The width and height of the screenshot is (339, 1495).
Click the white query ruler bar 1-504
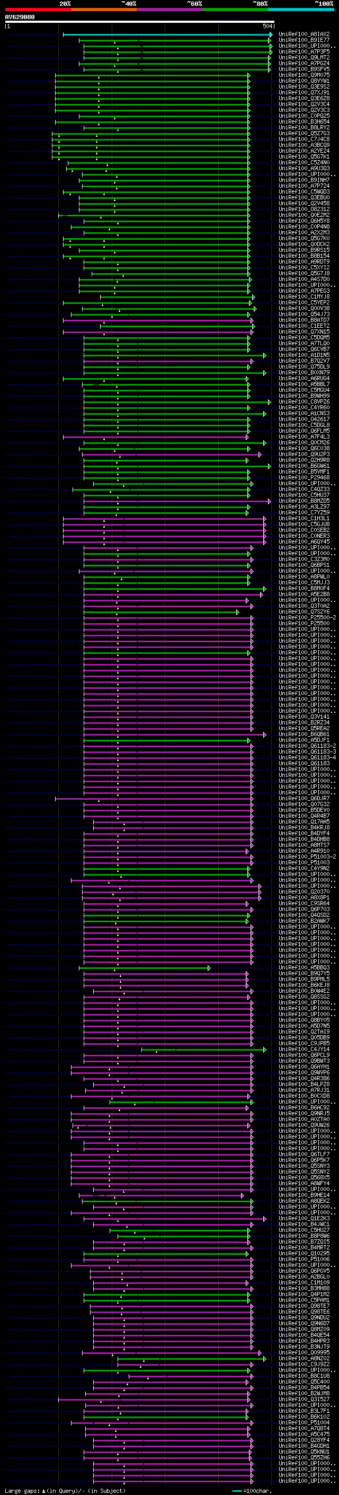click(x=140, y=22)
